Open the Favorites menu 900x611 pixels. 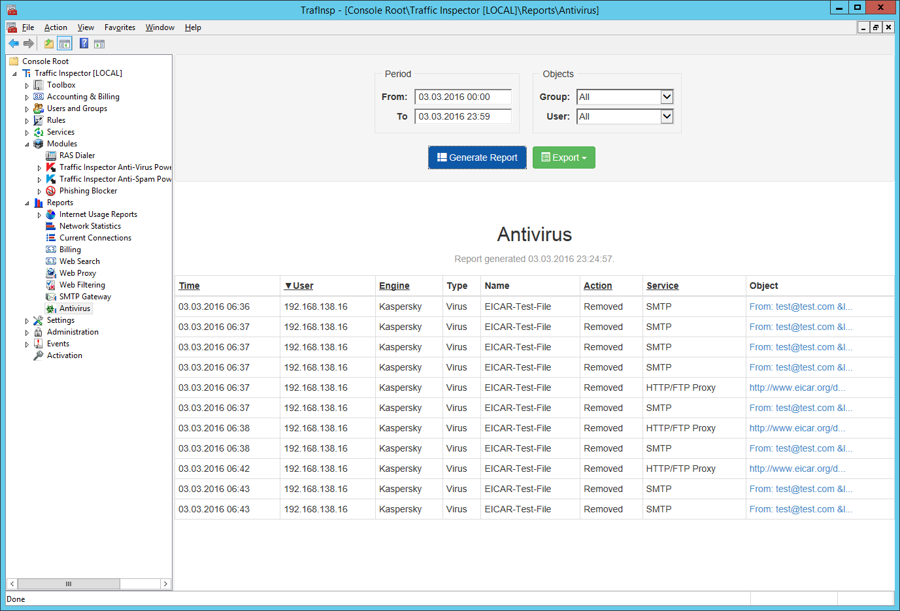click(x=120, y=27)
